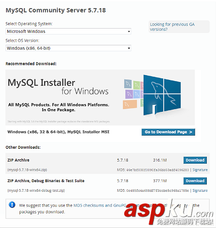
Task: Click the 377.1M size value
Action: pos(160,181)
